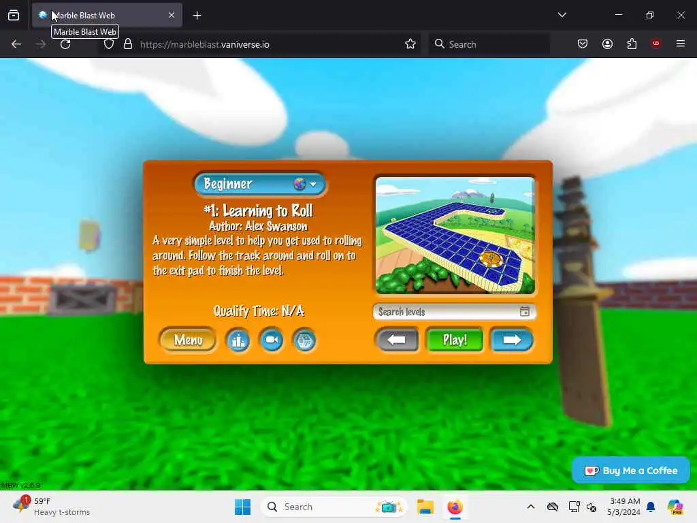Open the network and volume tray icon
Screen dimensions: 697x523
[591, 507]
